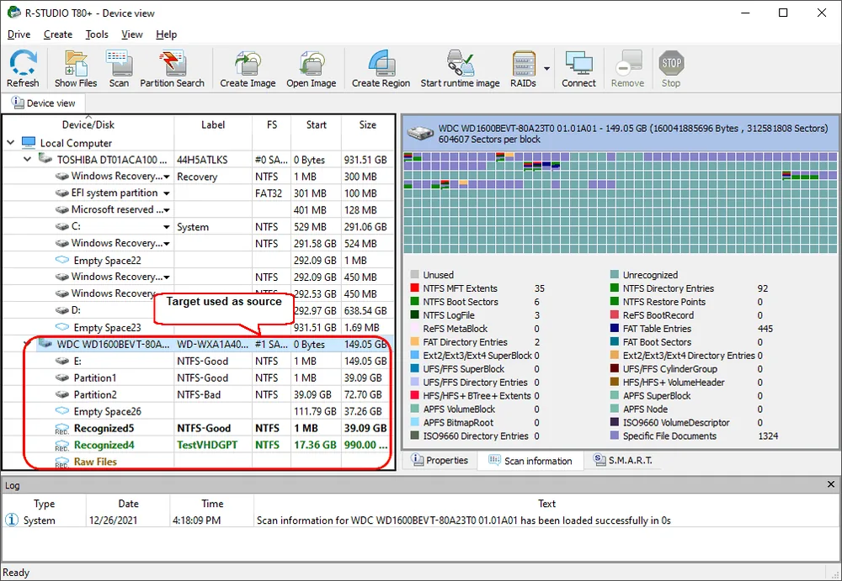Select the Create Region tool
This screenshot has height=581, width=842.
pyautogui.click(x=381, y=69)
